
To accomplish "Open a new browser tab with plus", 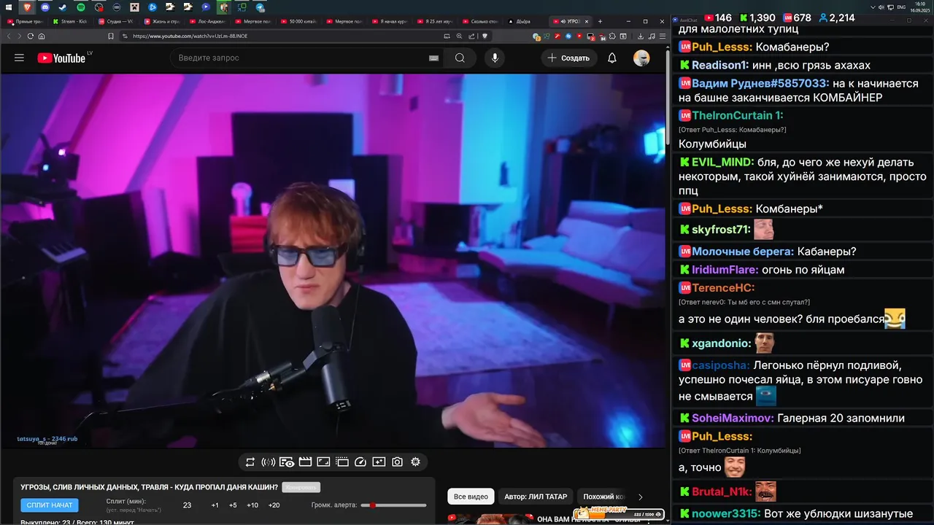I will click(x=600, y=21).
